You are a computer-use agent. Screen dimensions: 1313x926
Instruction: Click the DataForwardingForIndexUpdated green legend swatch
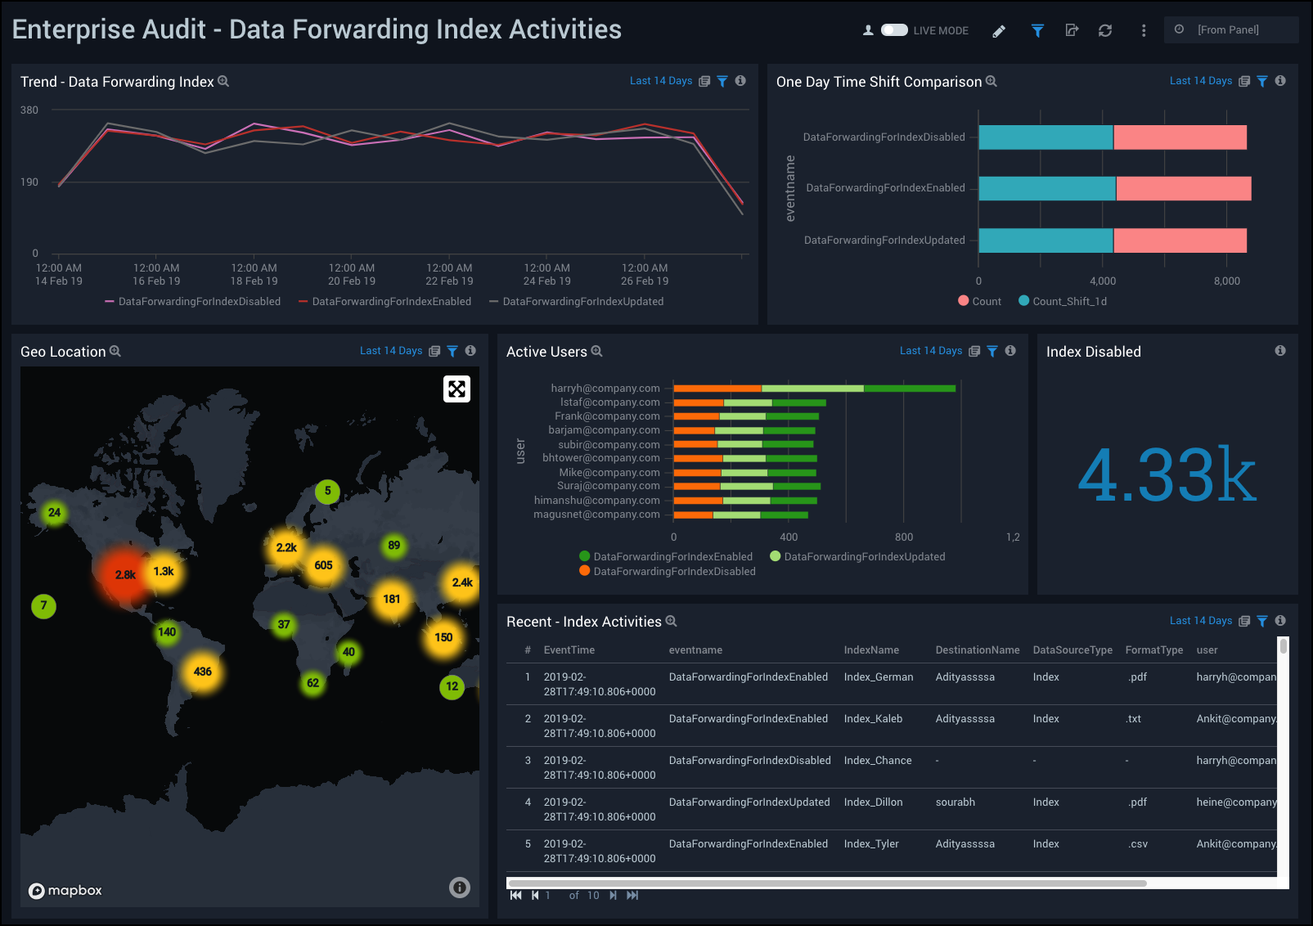tap(776, 556)
